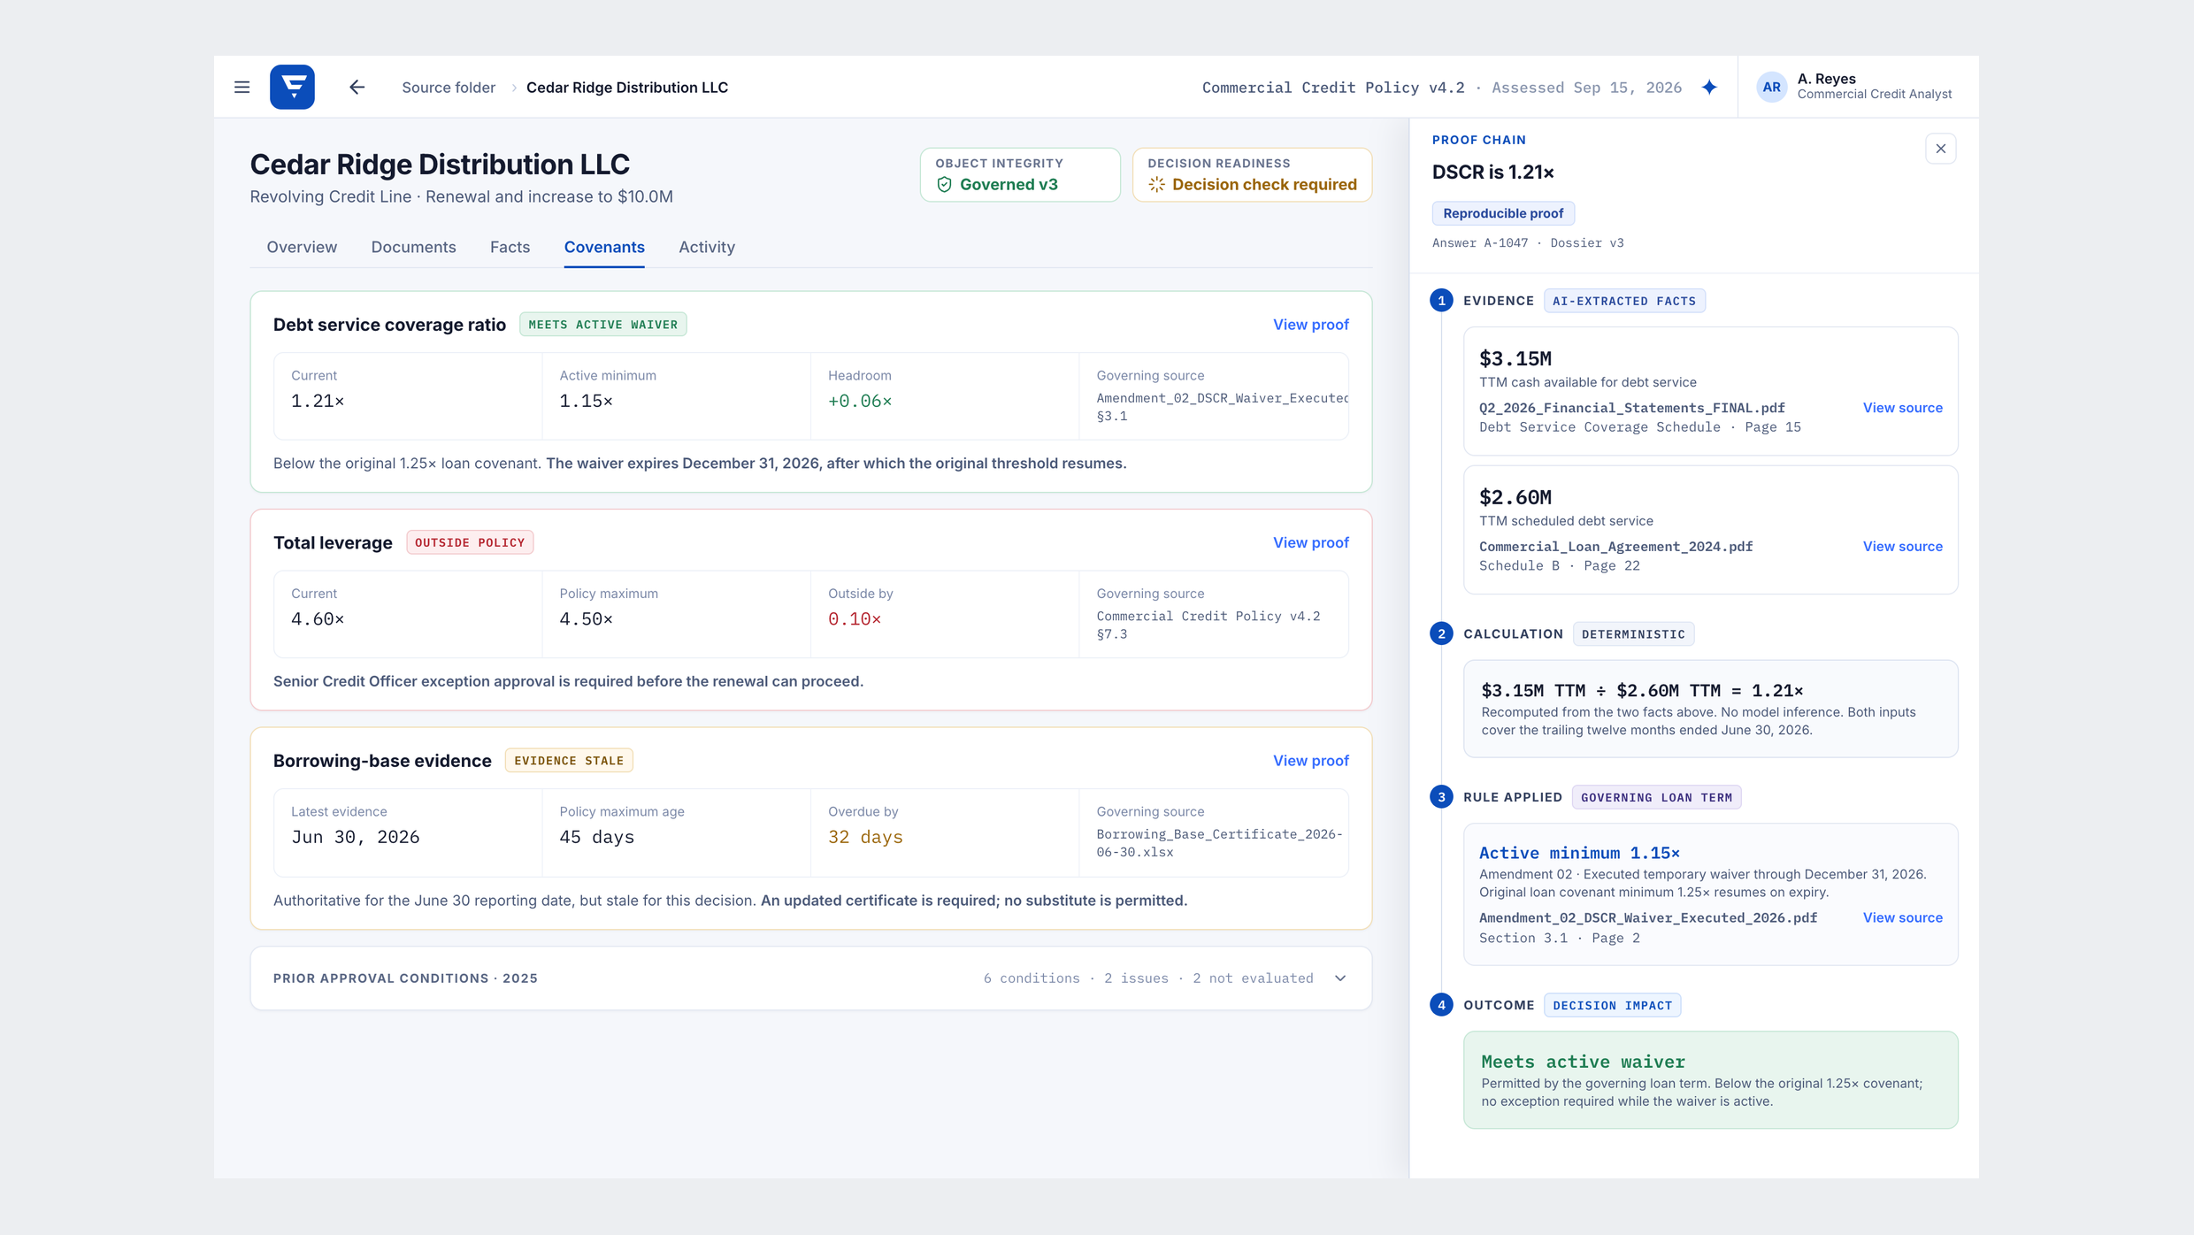View source for Amendment_02_DSCR_Waiver_Executed_2026.pdf
The width and height of the screenshot is (2194, 1235).
1902,917
